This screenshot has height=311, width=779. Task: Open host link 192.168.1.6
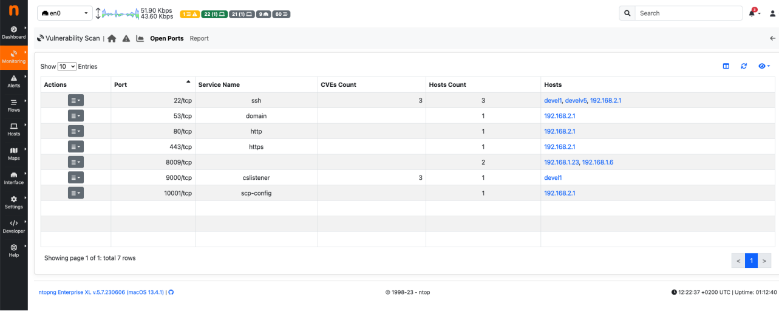click(597, 162)
